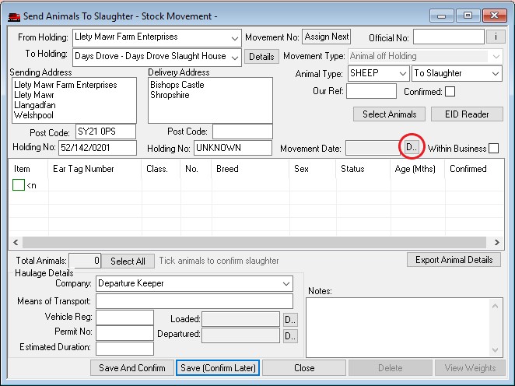Tick the Confirmed checkbox
Viewport: 515px width, 386px height.
point(450,92)
